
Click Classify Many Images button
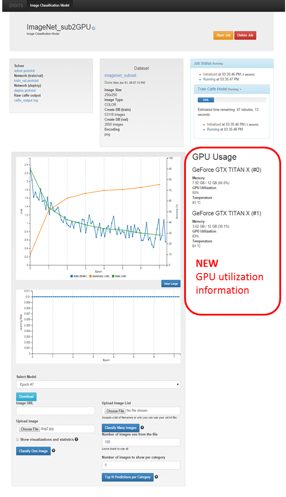pyautogui.click(x=121, y=428)
